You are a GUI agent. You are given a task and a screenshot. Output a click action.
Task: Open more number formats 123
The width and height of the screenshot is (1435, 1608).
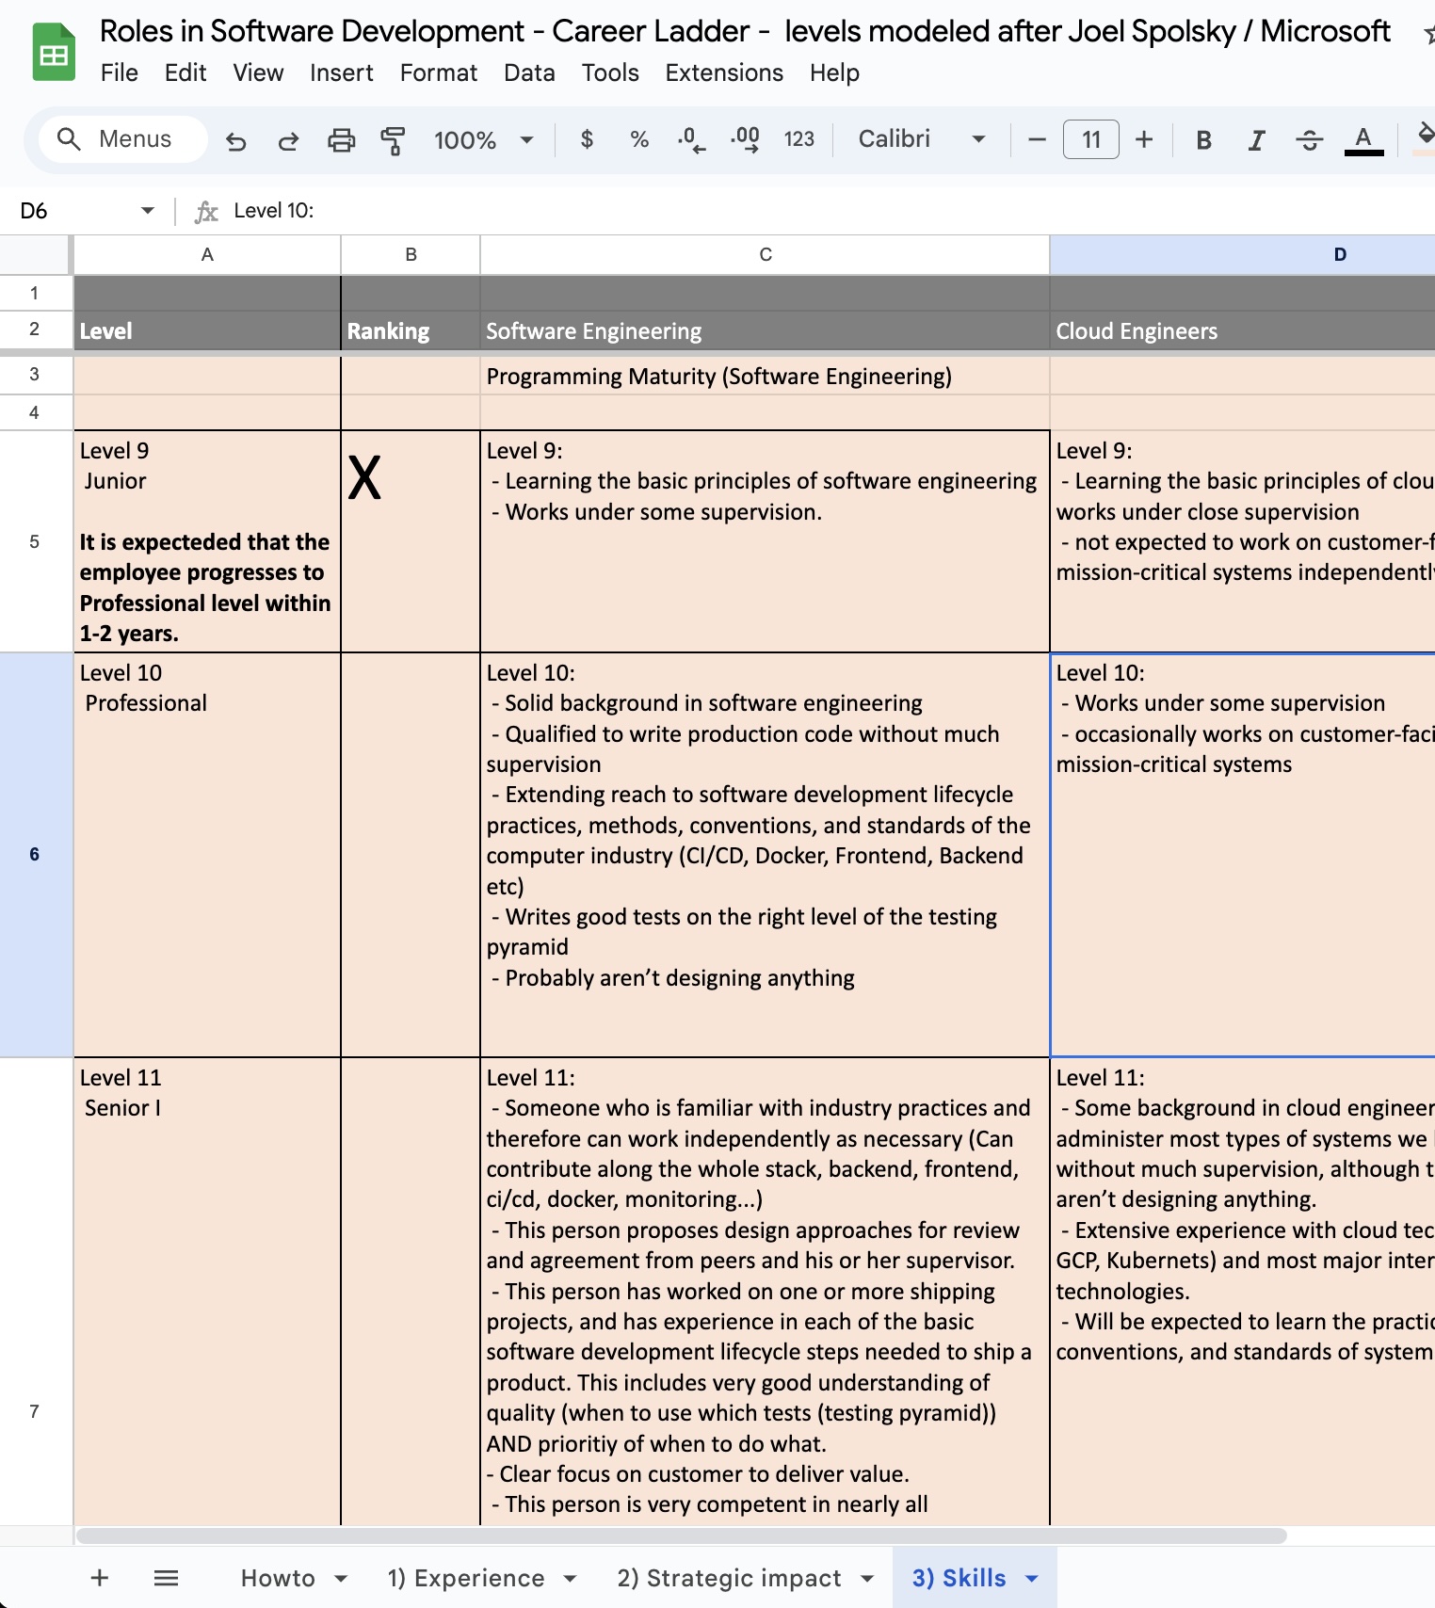(x=798, y=139)
